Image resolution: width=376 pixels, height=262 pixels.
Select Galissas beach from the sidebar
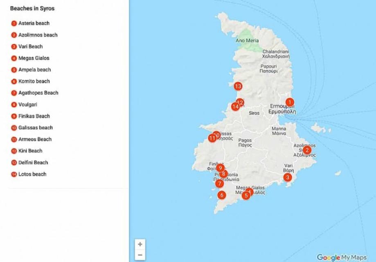point(35,128)
